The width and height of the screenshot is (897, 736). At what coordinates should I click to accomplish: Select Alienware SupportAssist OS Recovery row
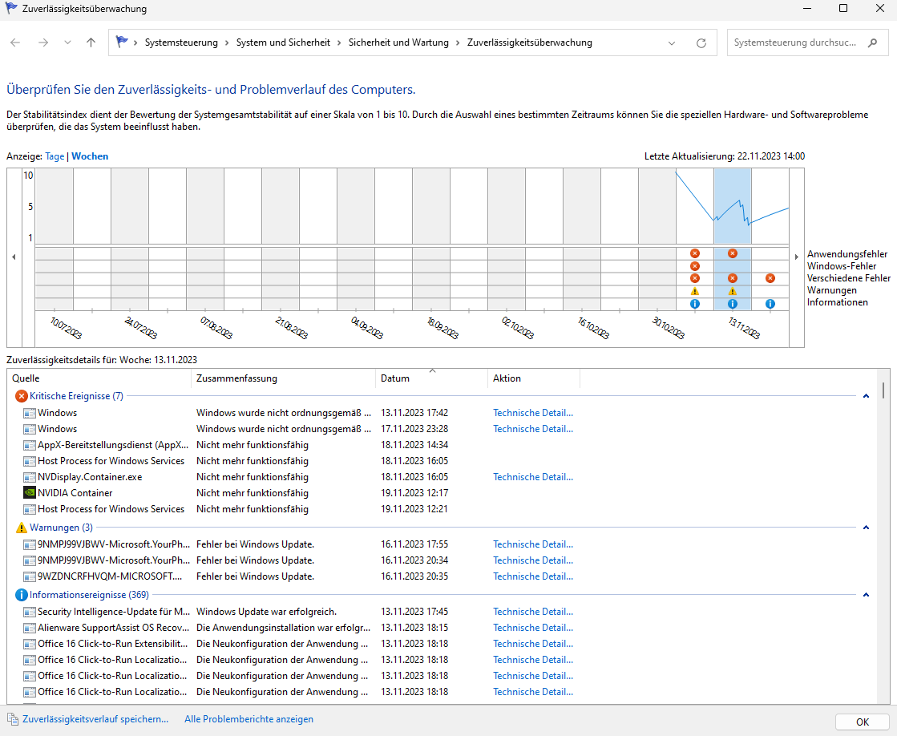pos(442,628)
